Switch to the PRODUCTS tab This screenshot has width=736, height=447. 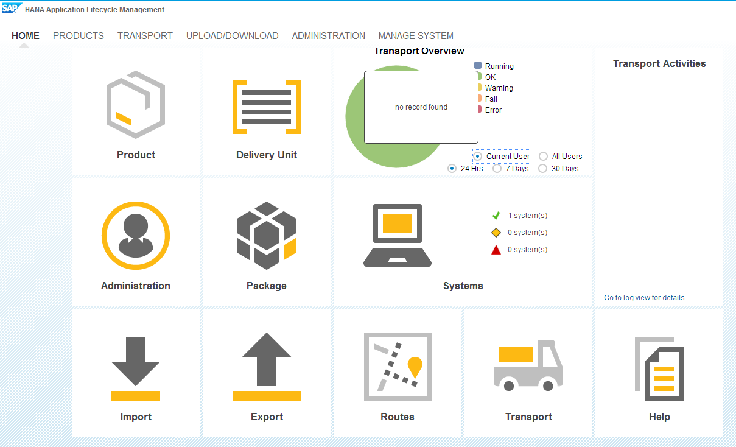tap(79, 36)
